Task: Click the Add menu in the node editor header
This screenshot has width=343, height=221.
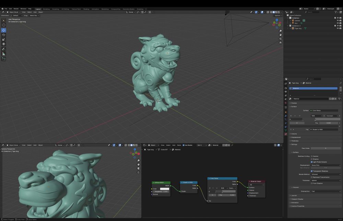Action: pos(174,145)
